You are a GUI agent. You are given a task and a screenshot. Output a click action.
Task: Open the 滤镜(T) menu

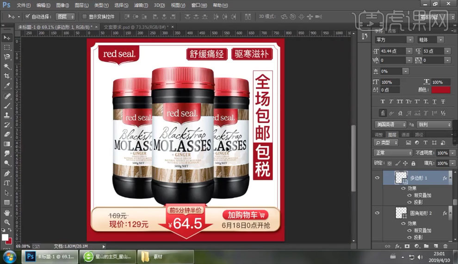pyautogui.click(x=141, y=5)
